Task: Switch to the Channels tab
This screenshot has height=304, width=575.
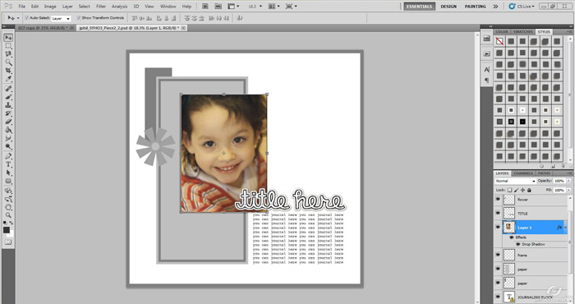Action: 523,173
